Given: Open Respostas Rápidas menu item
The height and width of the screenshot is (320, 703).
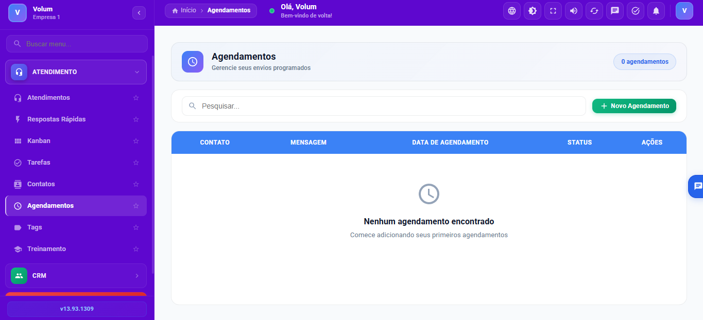Looking at the screenshot, I should [76, 119].
